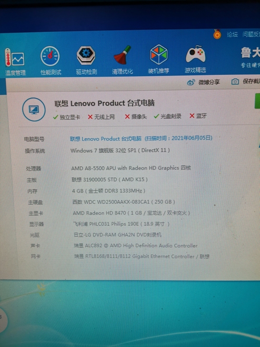Click the 光驱 label
The width and height of the screenshot is (260, 347).
click(35, 235)
